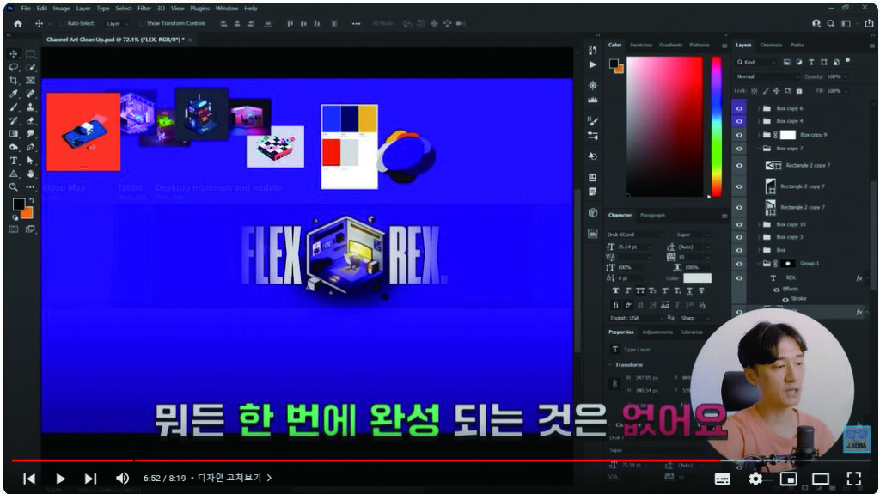This screenshot has width=880, height=494.
Task: Select the Rectangular Marquee tool
Action: click(30, 54)
